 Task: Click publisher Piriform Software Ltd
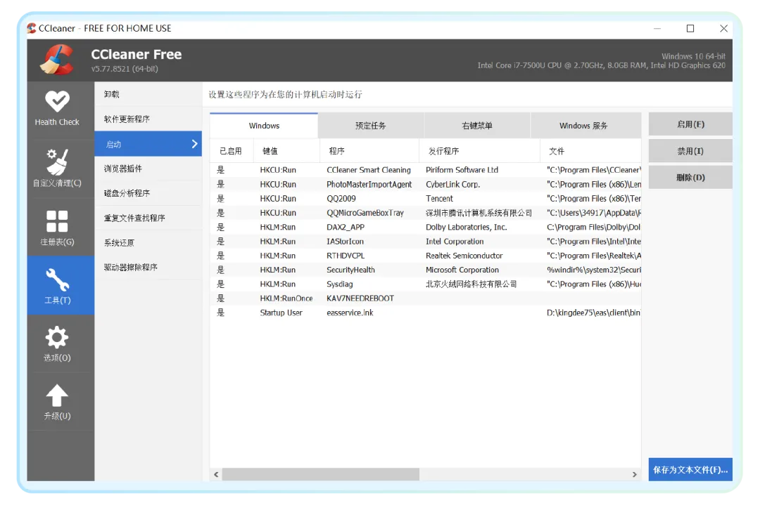pos(462,170)
